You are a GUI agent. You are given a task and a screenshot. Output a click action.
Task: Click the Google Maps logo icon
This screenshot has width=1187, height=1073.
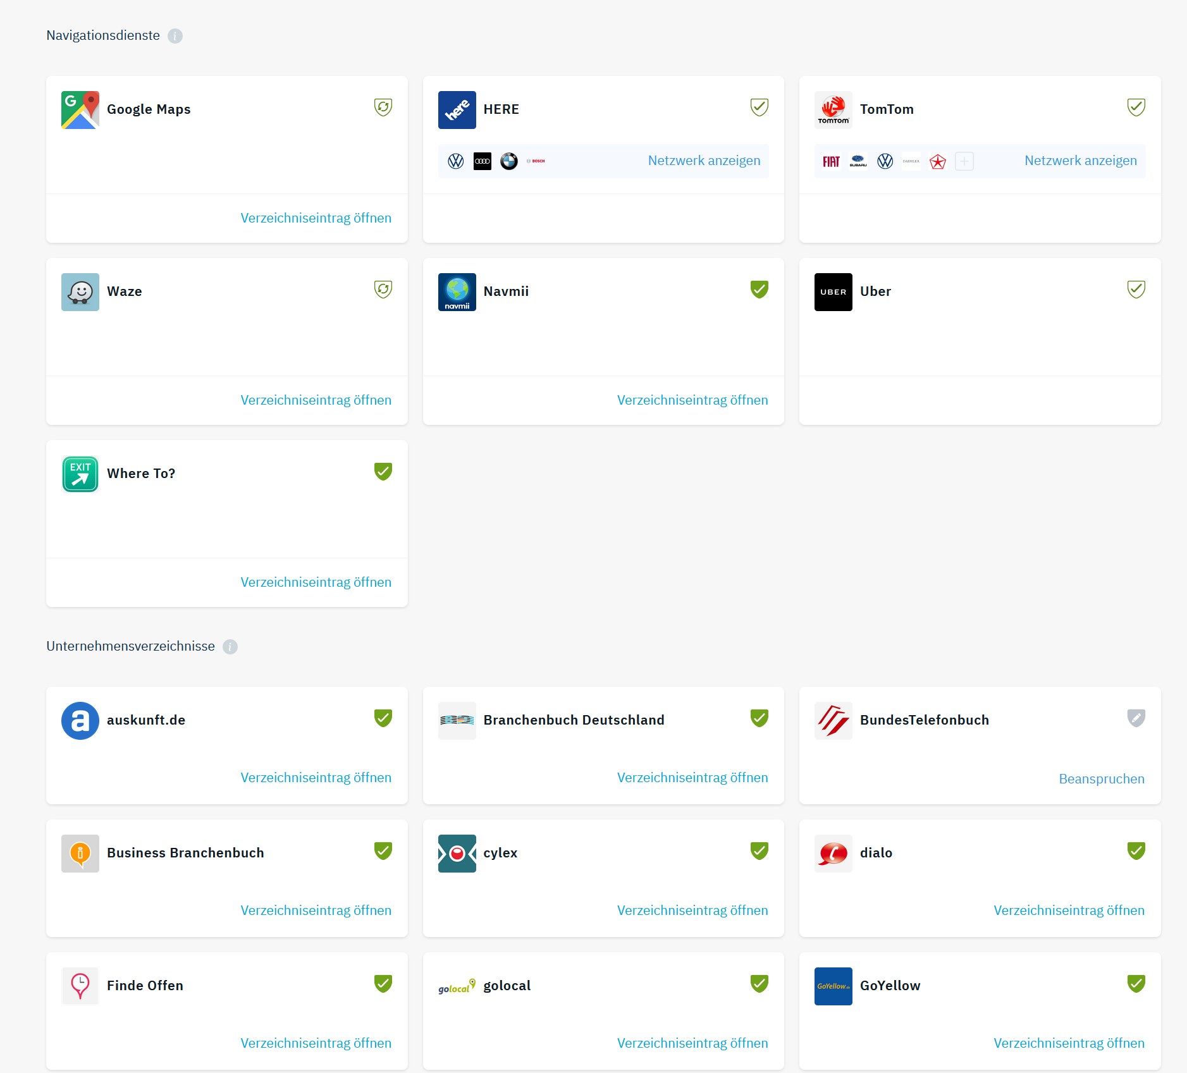[x=80, y=110]
